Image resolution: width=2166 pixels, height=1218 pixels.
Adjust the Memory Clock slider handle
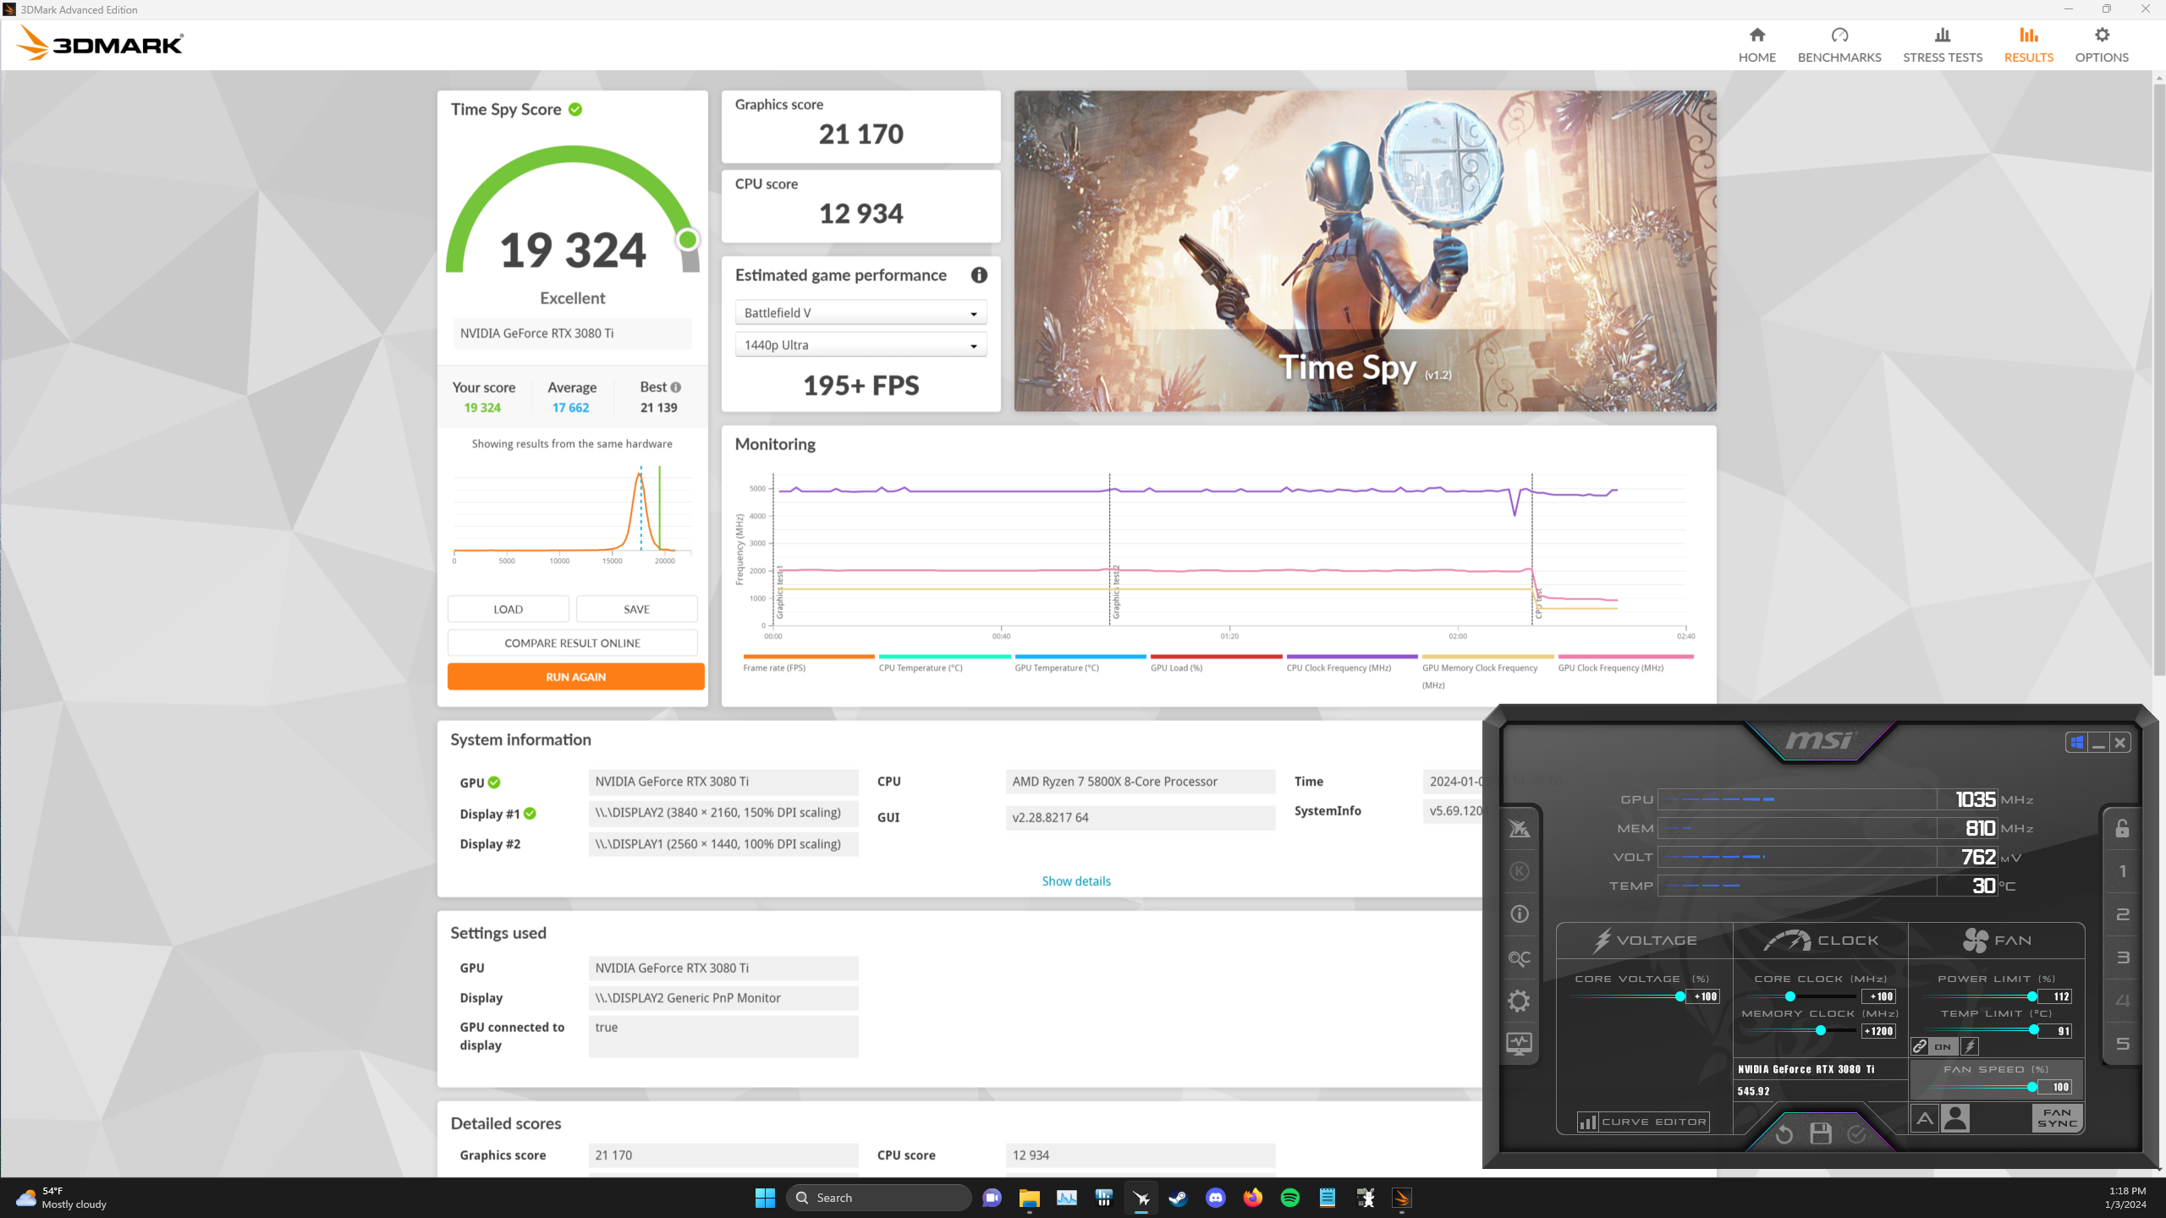pyautogui.click(x=1821, y=1030)
